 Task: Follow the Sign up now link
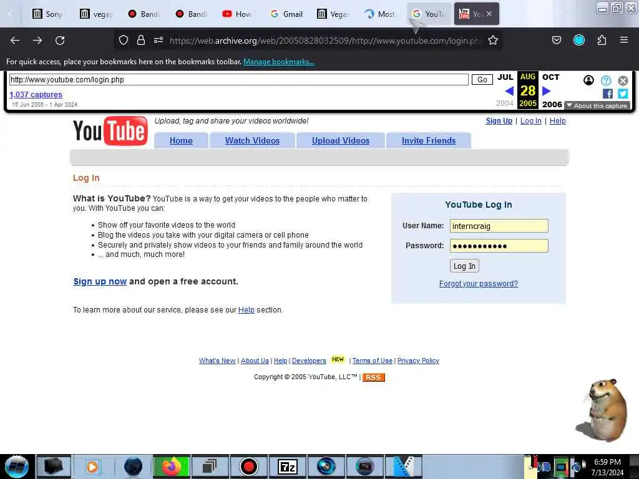pyautogui.click(x=100, y=281)
